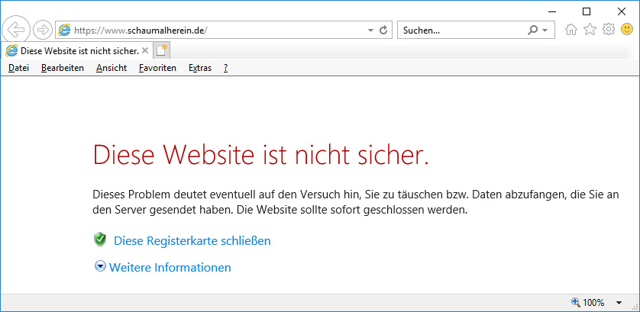Image resolution: width=640 pixels, height=312 pixels.
Task: Open the Tools gear icon
Action: 609,30
